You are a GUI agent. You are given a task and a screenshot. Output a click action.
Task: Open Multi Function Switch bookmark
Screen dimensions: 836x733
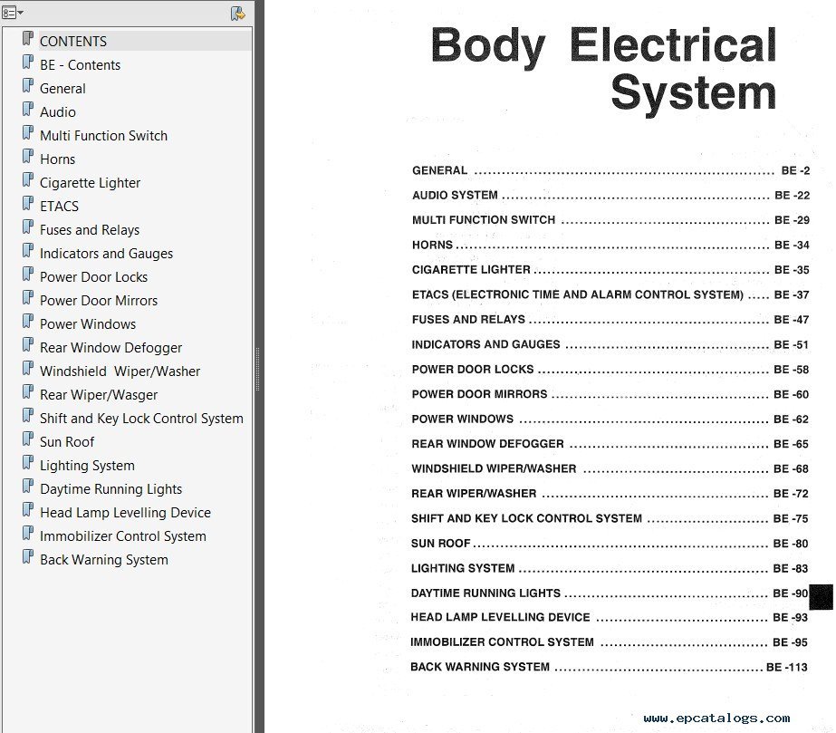103,136
